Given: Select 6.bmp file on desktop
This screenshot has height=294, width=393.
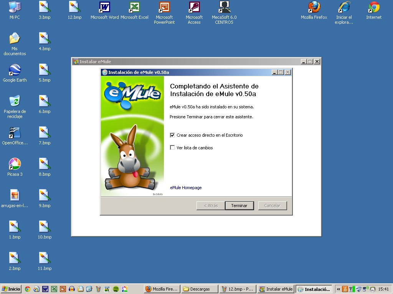Looking at the screenshot, I should click(45, 104).
